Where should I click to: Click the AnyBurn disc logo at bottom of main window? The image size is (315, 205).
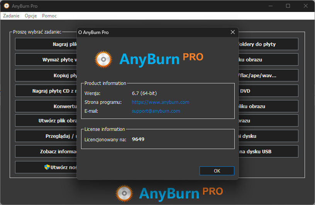124,193
